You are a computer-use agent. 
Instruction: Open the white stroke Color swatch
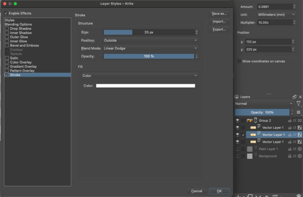pos(146,86)
